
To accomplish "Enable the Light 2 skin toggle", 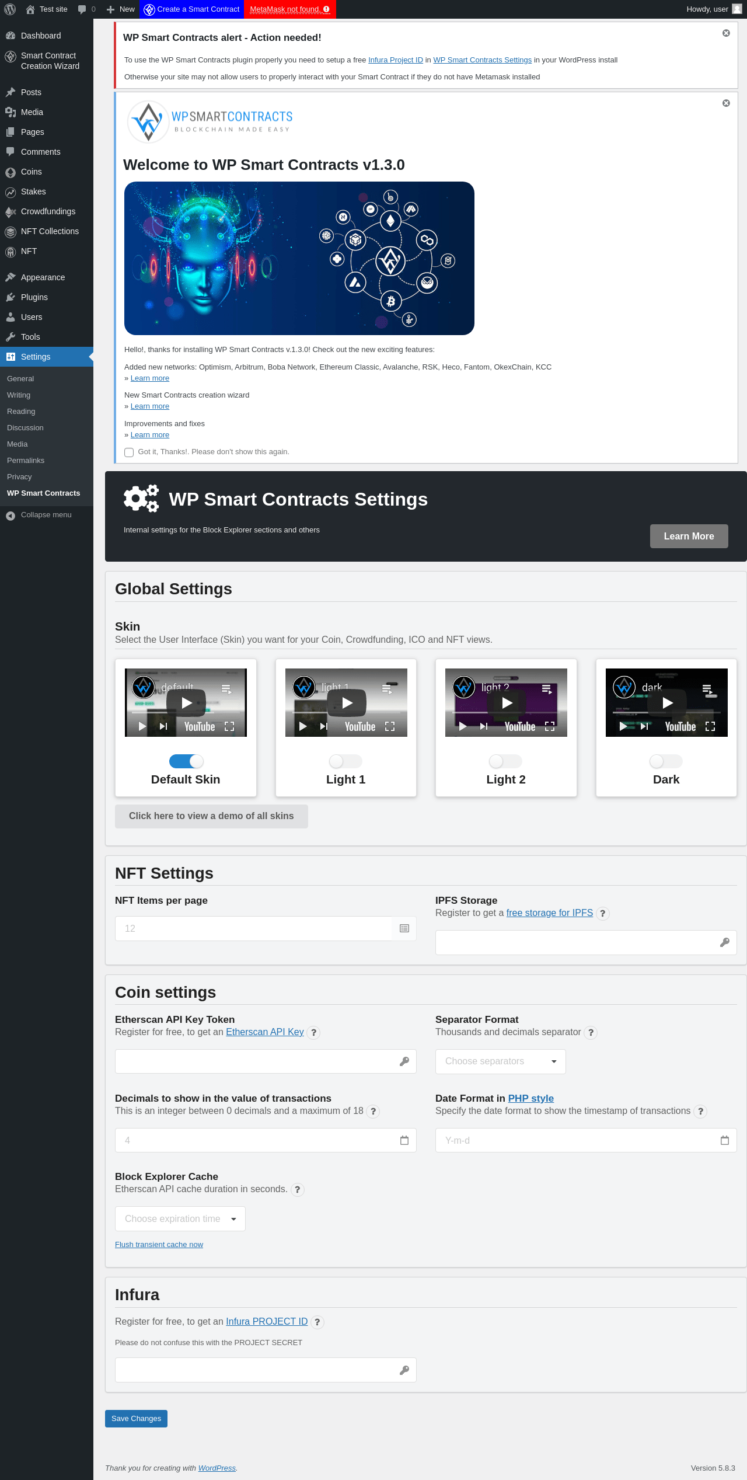I will tap(506, 761).
